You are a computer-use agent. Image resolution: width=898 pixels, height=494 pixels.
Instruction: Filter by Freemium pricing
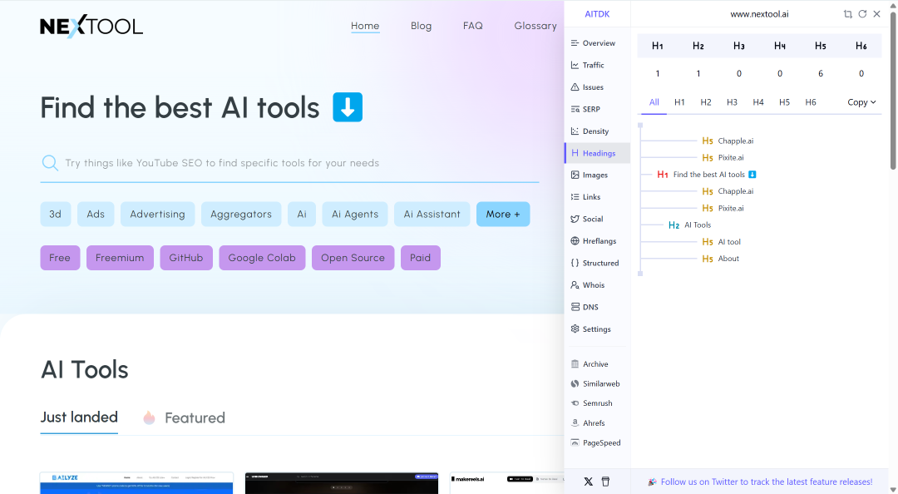point(120,258)
